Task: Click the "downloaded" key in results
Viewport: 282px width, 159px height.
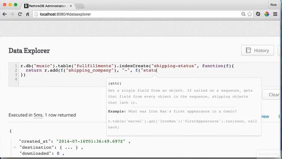Action: (35, 153)
